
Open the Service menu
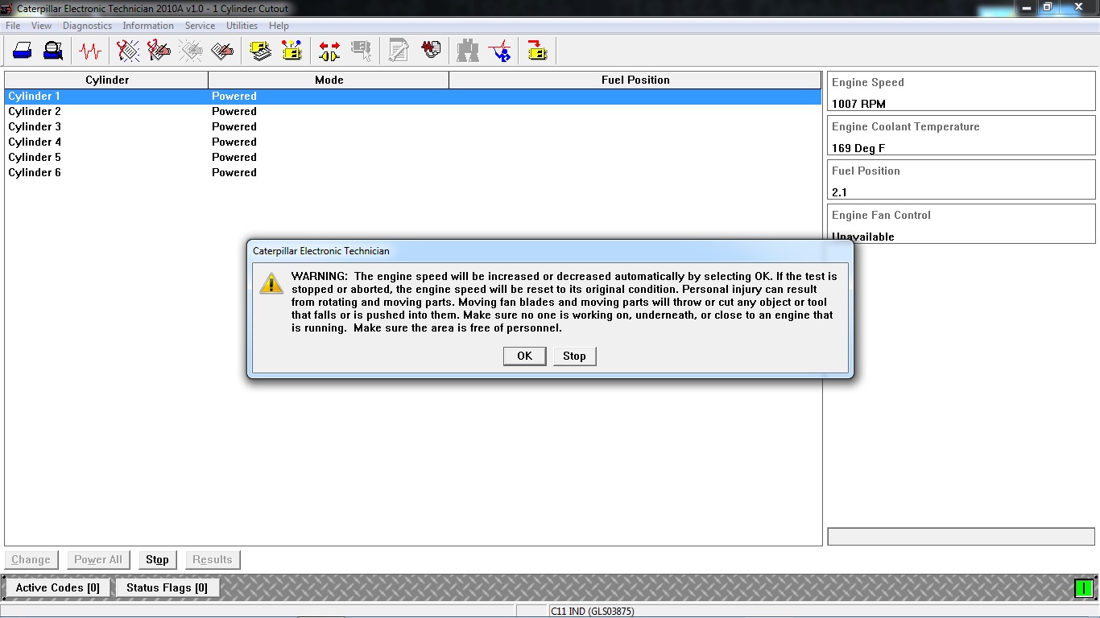200,26
